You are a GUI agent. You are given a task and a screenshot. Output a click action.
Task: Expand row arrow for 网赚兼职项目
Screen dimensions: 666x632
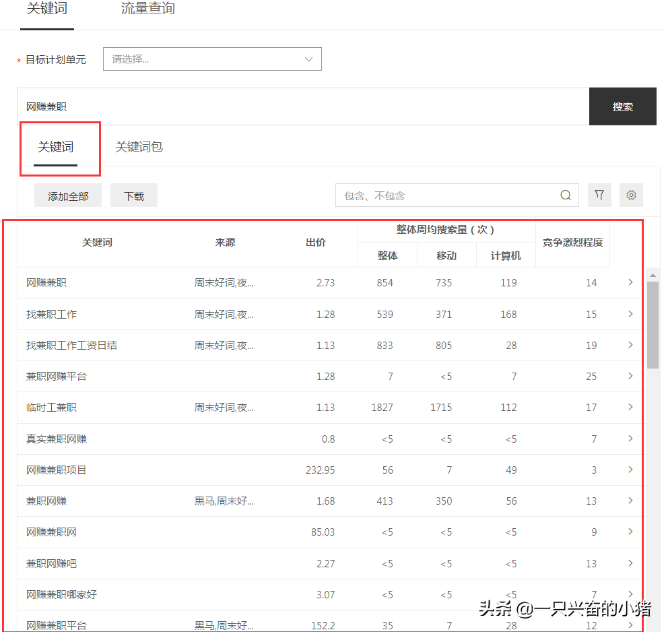(630, 469)
